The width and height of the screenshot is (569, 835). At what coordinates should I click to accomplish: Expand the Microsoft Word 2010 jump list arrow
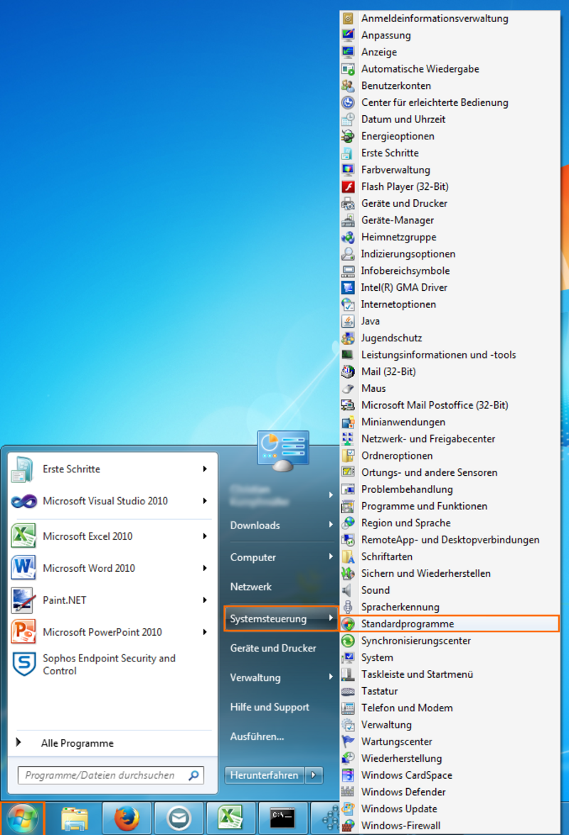tap(205, 568)
